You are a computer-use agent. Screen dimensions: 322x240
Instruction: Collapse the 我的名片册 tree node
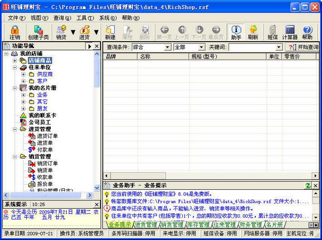(x=15, y=88)
